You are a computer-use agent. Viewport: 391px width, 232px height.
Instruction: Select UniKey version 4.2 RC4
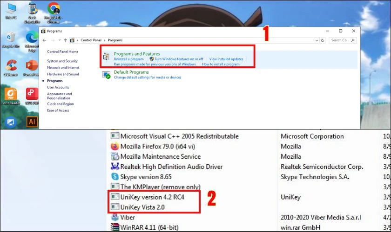click(152, 197)
